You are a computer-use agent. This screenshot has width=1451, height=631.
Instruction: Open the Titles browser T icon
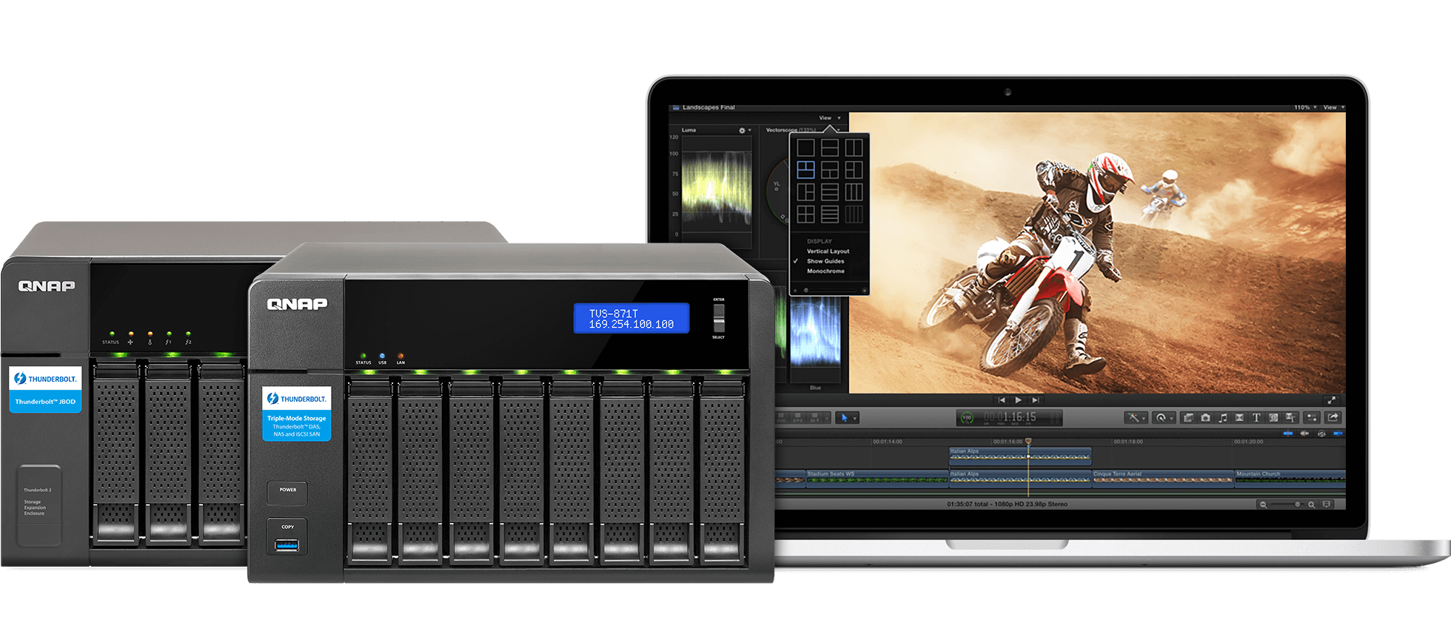coord(1256,418)
